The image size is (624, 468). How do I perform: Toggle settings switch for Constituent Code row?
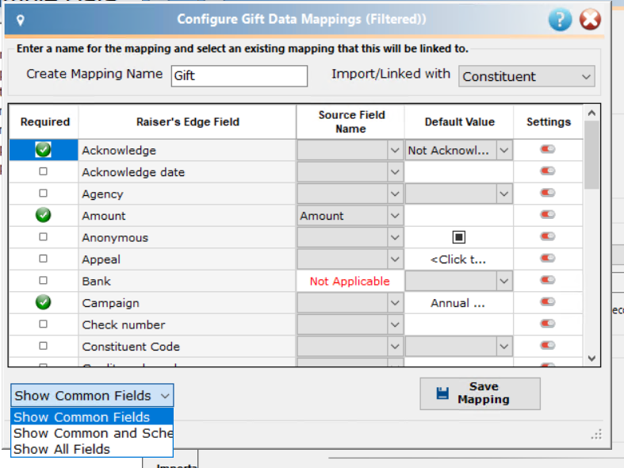click(548, 345)
